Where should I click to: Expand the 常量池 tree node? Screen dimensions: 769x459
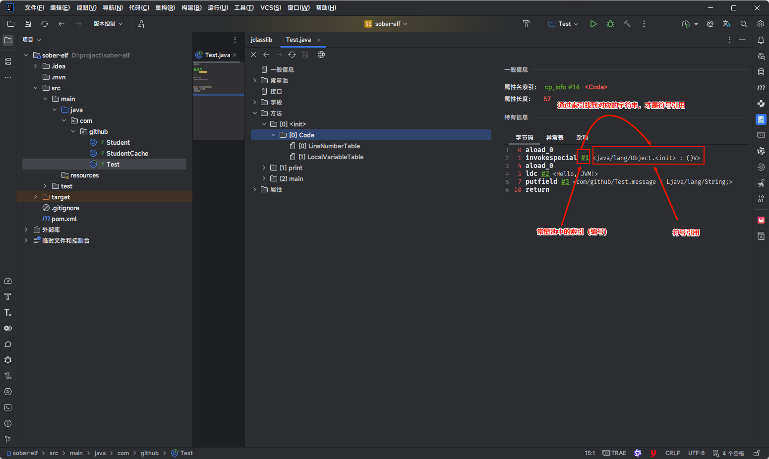click(x=255, y=80)
